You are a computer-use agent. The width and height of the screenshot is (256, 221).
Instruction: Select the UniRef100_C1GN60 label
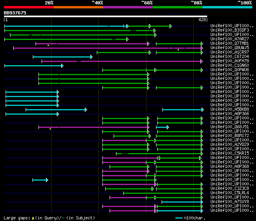point(230,66)
